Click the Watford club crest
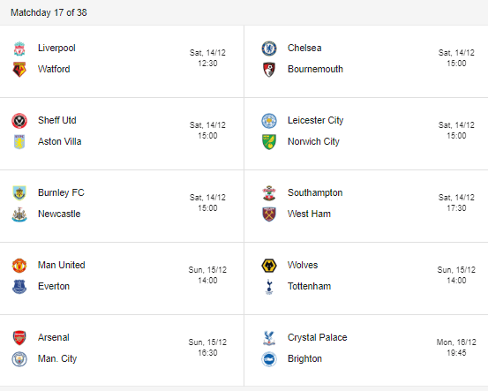488x391 pixels. pos(19,69)
